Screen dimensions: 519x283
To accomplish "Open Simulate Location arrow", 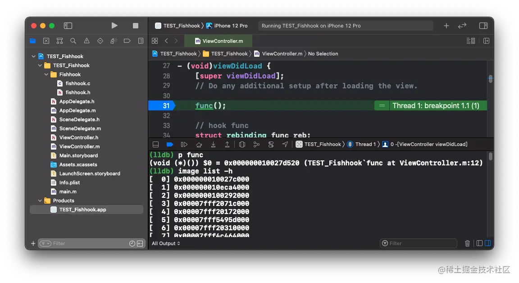I will pos(285,144).
